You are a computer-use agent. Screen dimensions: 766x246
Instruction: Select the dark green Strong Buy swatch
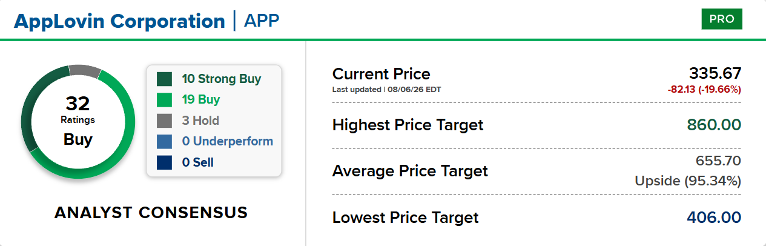click(165, 79)
